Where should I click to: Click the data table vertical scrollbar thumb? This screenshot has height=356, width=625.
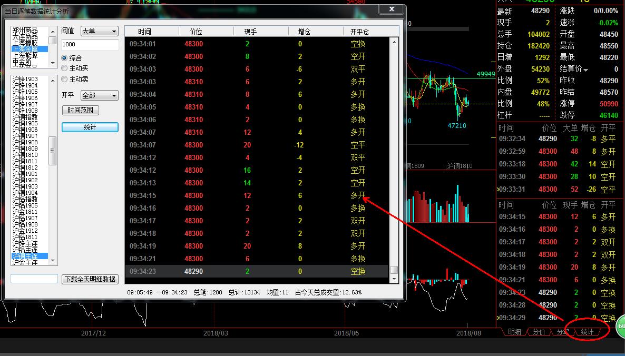(x=394, y=270)
